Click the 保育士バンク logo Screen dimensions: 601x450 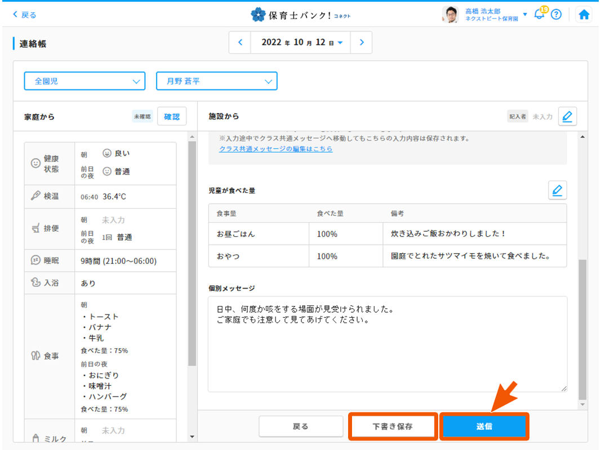click(x=300, y=15)
